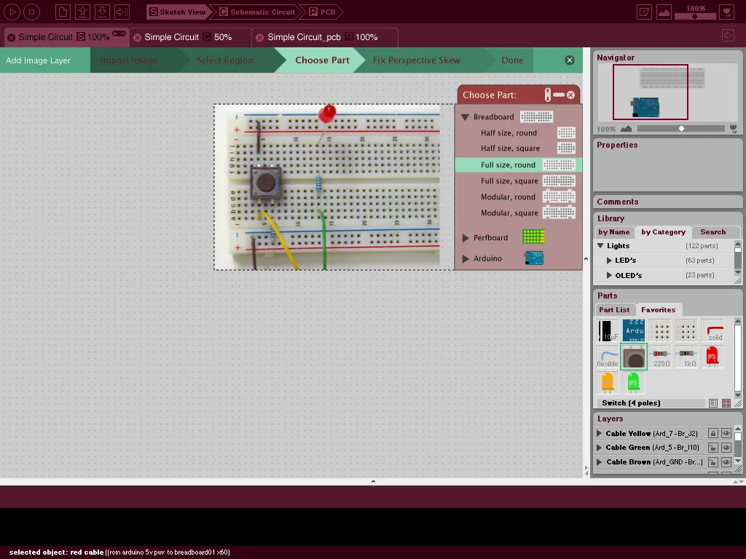Image resolution: width=746 pixels, height=559 pixels.
Task: Collapse the Lights library category
Action: [x=600, y=246]
